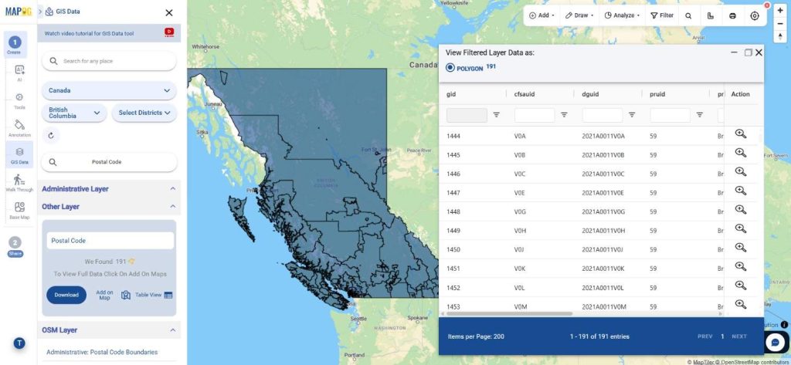Click the filter icon for pruid column

pyautogui.click(x=700, y=115)
